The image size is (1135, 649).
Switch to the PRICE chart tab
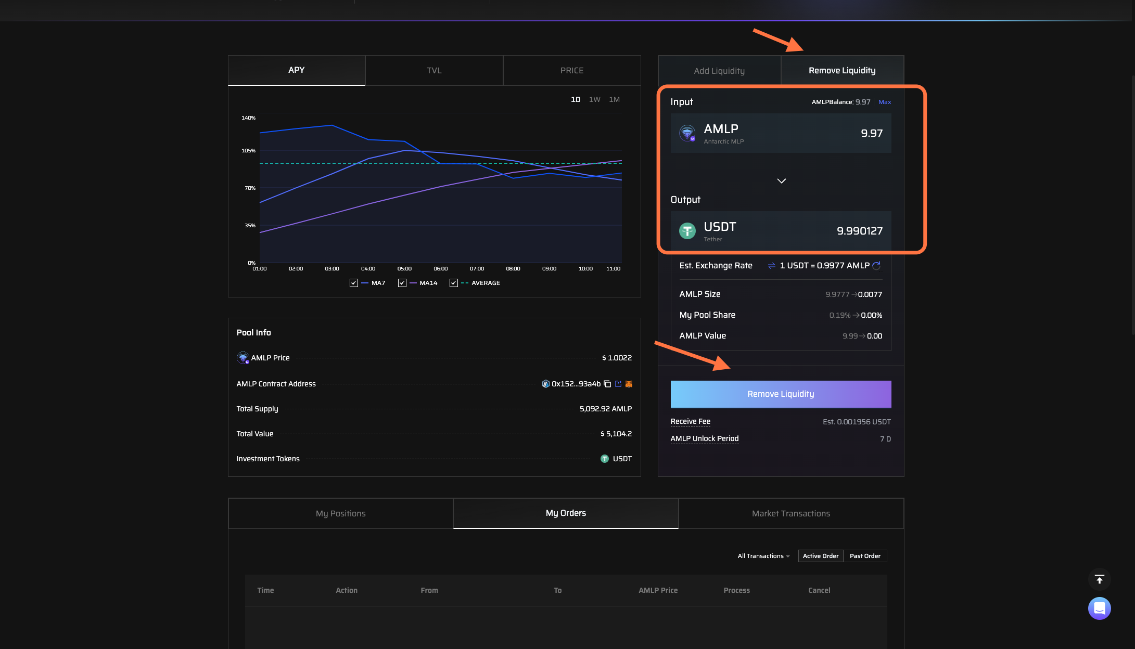[x=572, y=70]
